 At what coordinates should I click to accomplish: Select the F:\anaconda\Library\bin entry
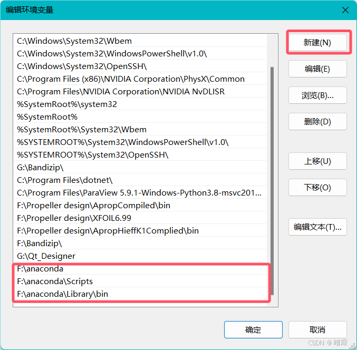pyautogui.click(x=140, y=294)
